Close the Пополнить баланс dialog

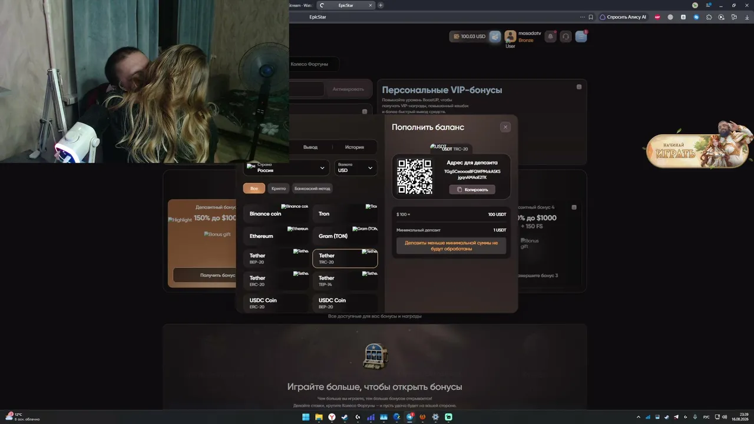click(505, 127)
